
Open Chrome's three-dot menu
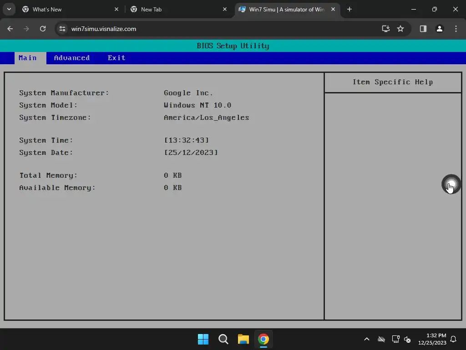(x=456, y=29)
